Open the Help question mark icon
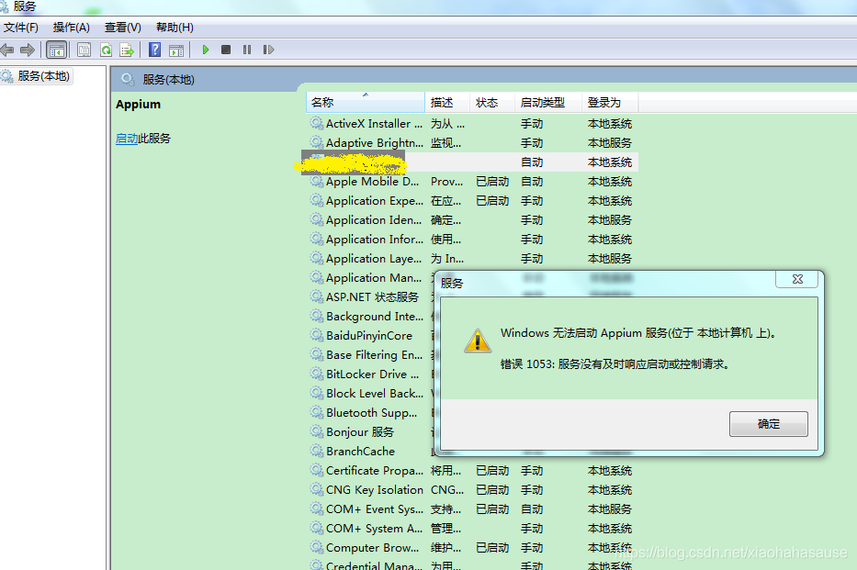 pyautogui.click(x=154, y=50)
